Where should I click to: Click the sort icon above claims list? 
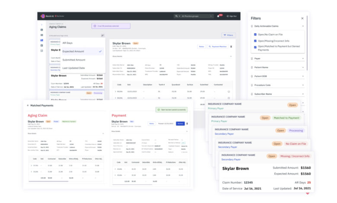102,35
